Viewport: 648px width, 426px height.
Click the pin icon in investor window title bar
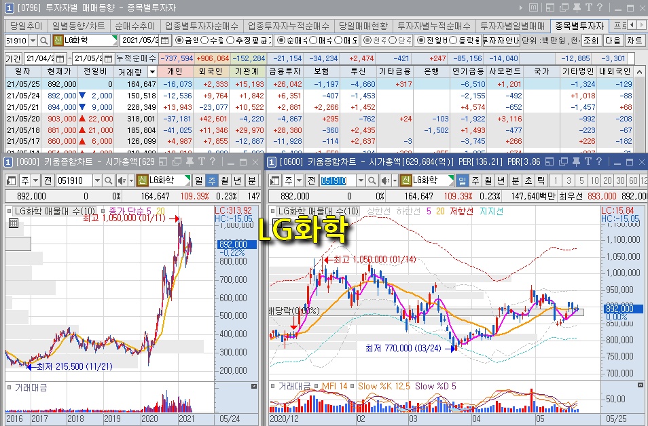(x=577, y=7)
